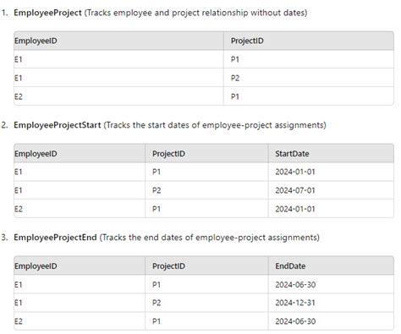Click EmployeeID header in EmployeeProjectEnd table
Image resolution: width=401 pixels, height=334 pixels.
(x=36, y=266)
